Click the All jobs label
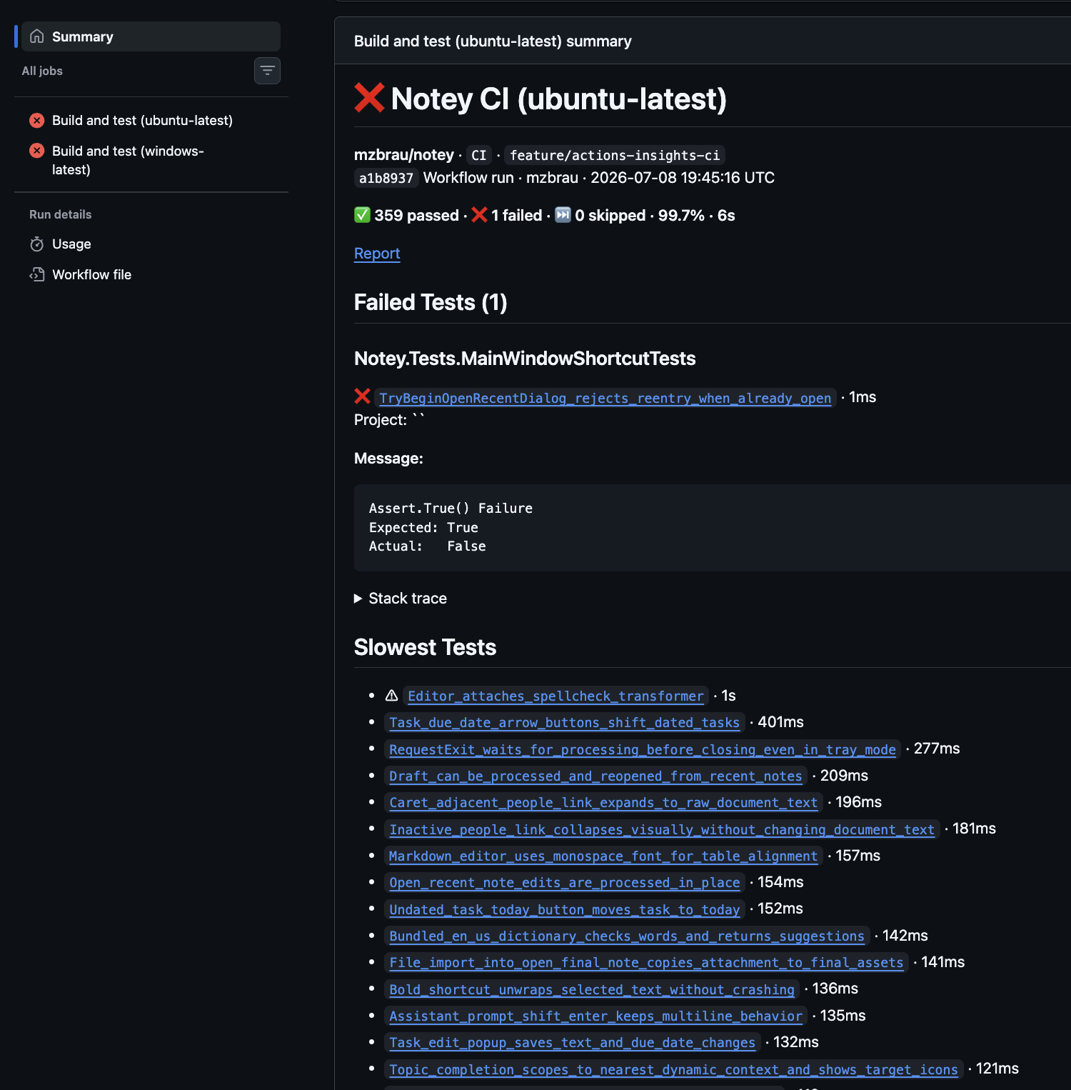Viewport: 1071px width, 1090px height. click(x=42, y=71)
